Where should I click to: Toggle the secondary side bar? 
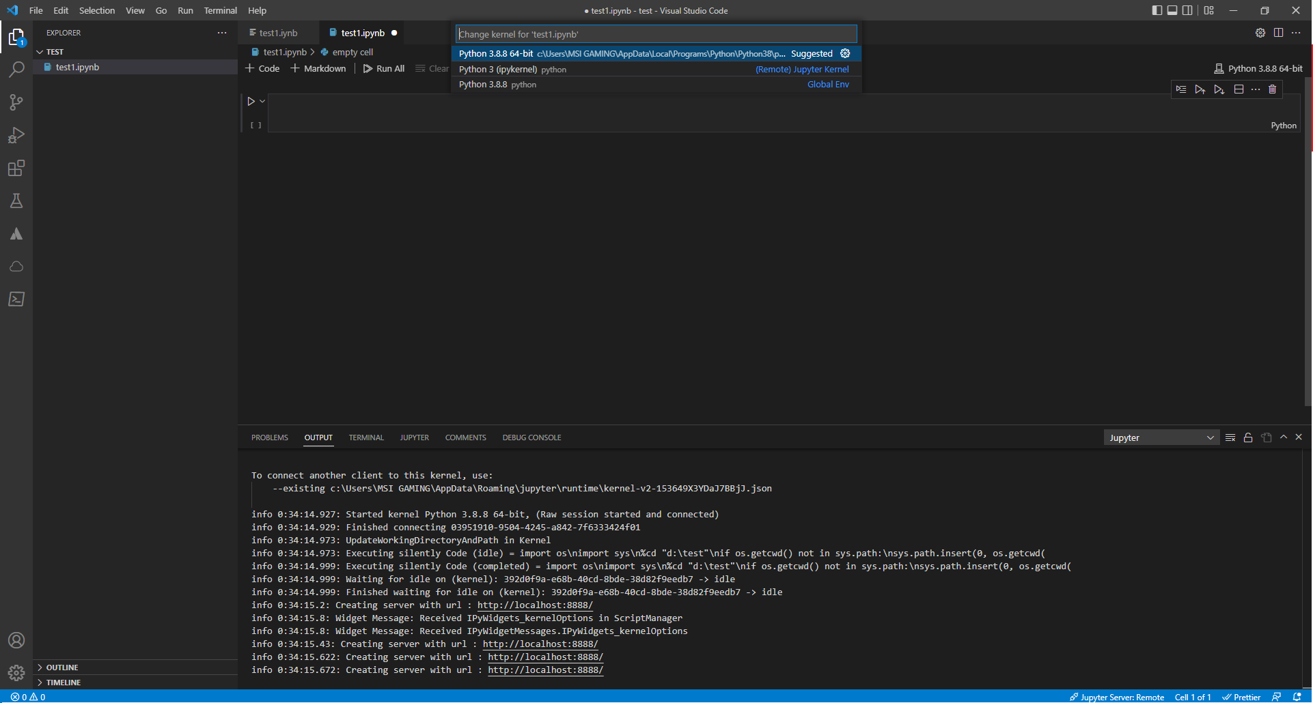[1189, 10]
